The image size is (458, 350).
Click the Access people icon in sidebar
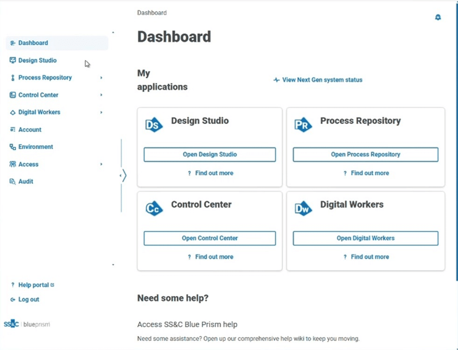[12, 164]
